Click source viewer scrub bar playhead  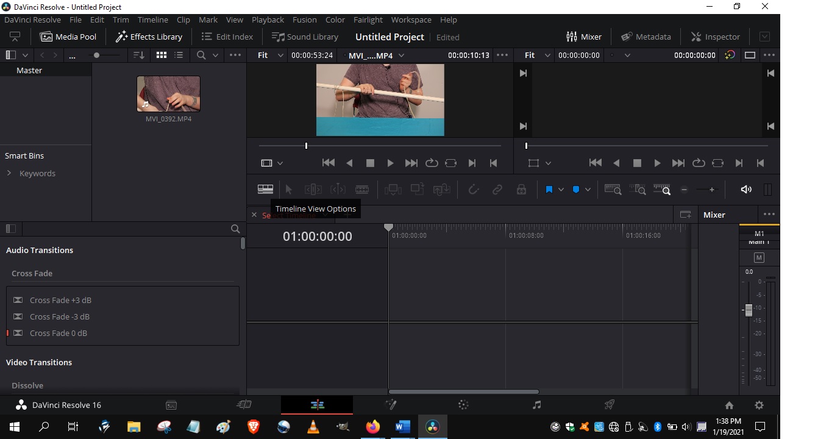coord(306,146)
